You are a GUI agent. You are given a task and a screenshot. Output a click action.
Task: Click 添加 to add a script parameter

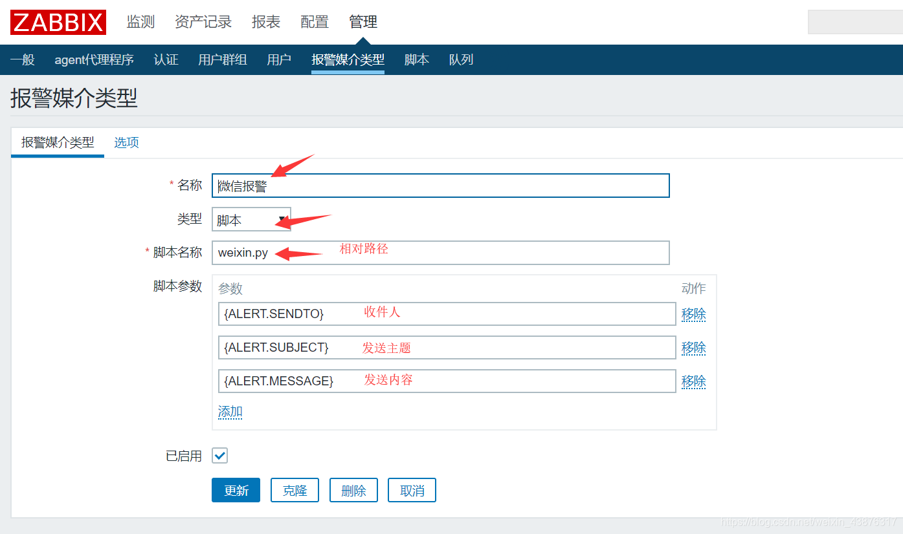[230, 412]
